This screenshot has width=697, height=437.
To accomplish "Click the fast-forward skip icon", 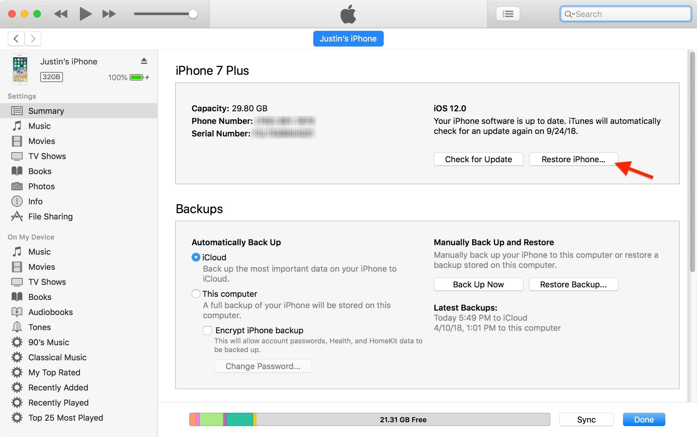I will 109,14.
